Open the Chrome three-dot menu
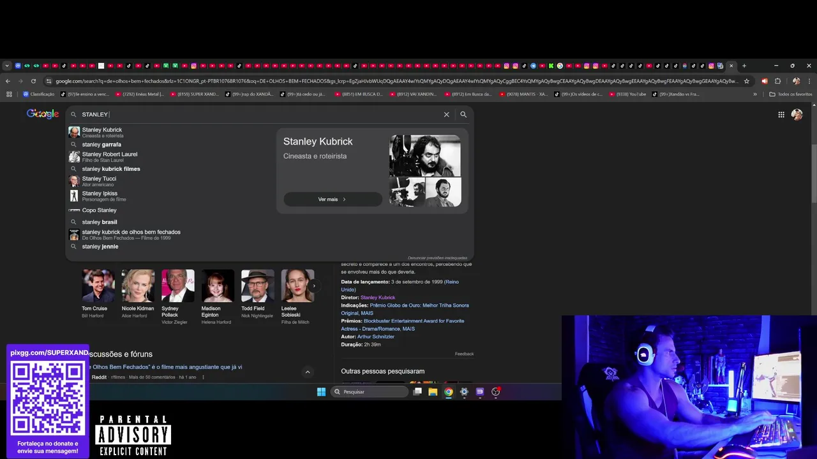817x459 pixels. (809, 81)
